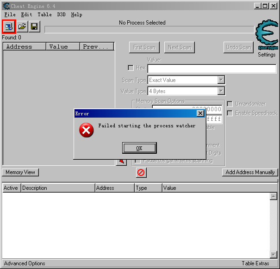Click the red clear-list circle icon

coord(141,172)
